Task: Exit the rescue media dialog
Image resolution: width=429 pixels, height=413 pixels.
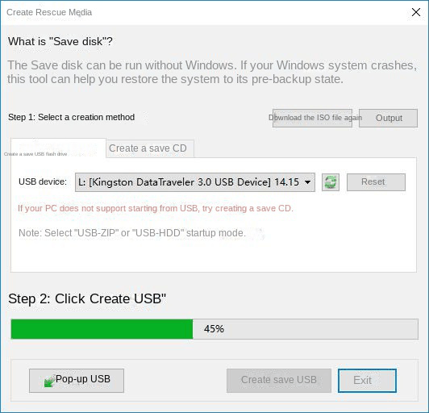Action: (367, 381)
